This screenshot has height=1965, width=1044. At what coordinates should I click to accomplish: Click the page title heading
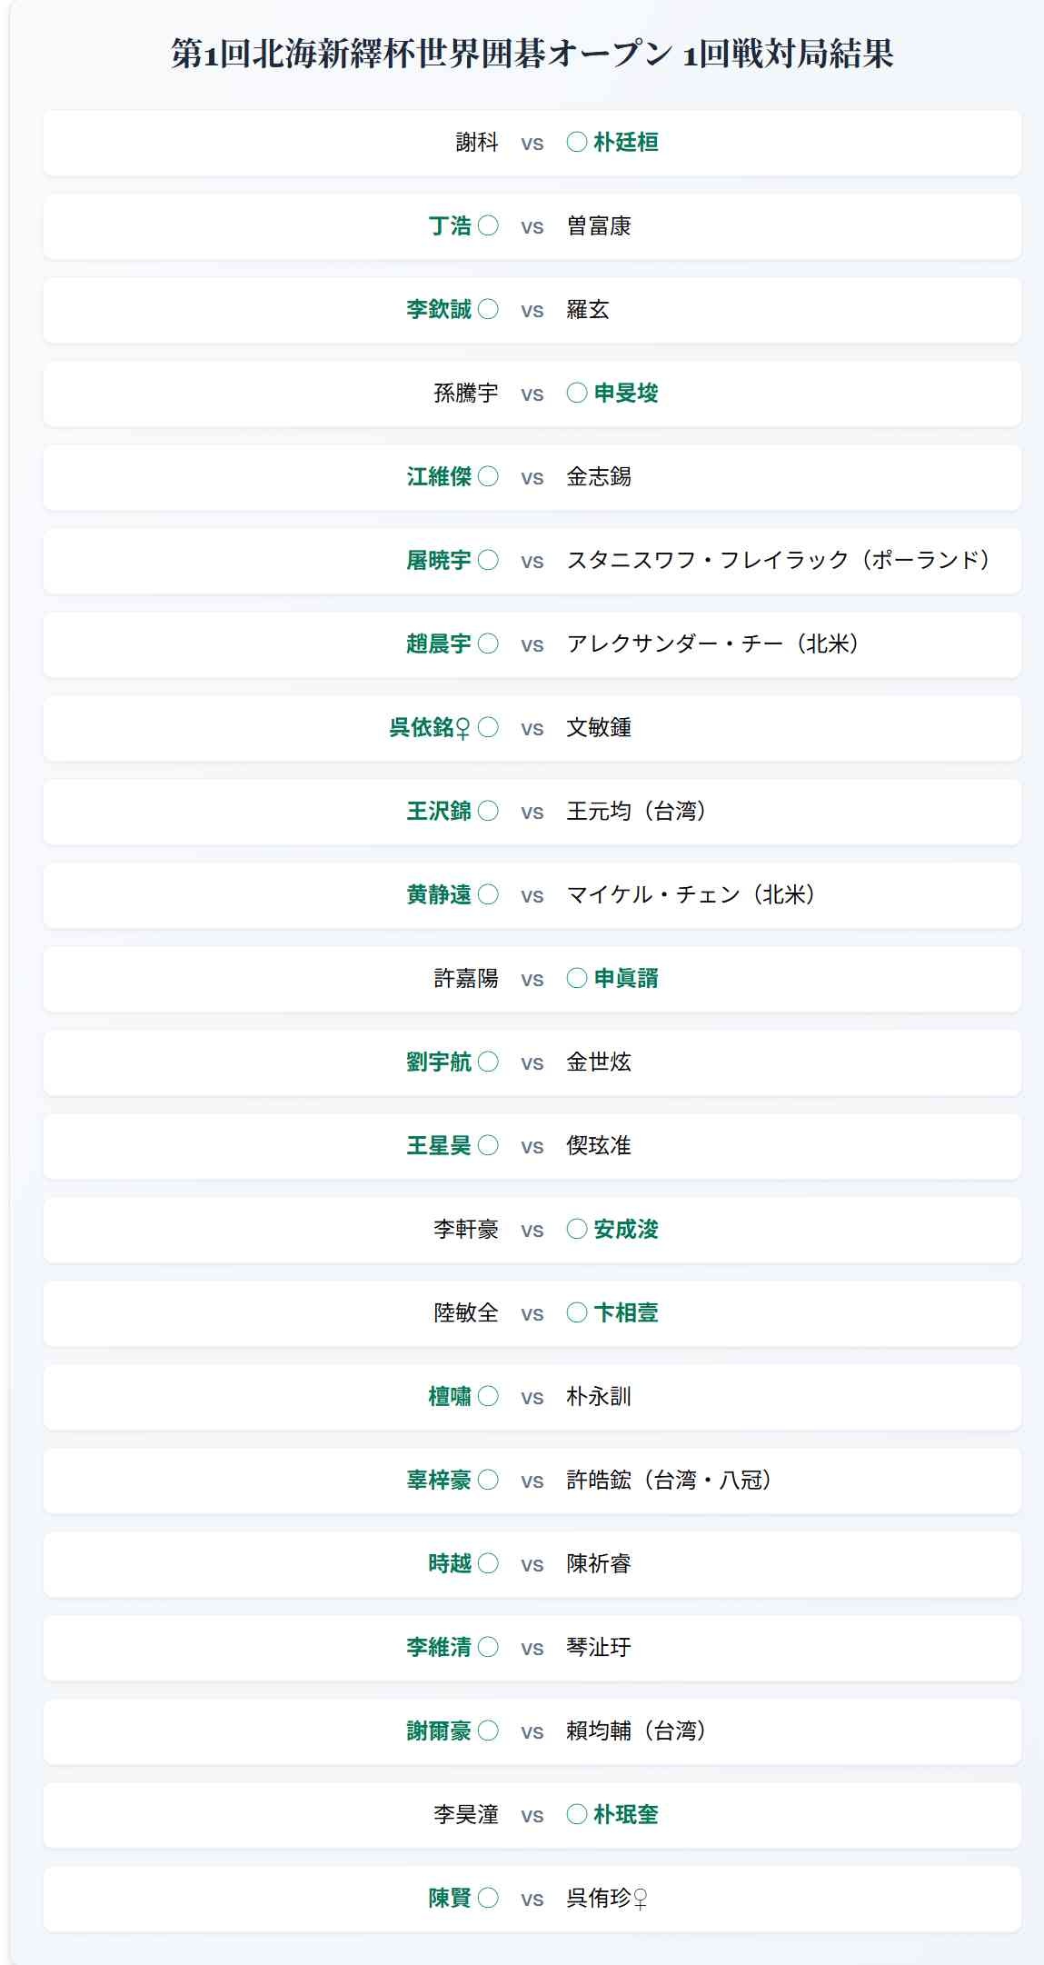pyautogui.click(x=532, y=54)
